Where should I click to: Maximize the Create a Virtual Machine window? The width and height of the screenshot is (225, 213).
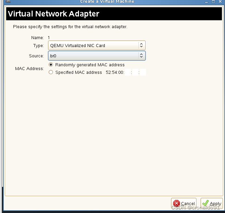click(213, 1)
